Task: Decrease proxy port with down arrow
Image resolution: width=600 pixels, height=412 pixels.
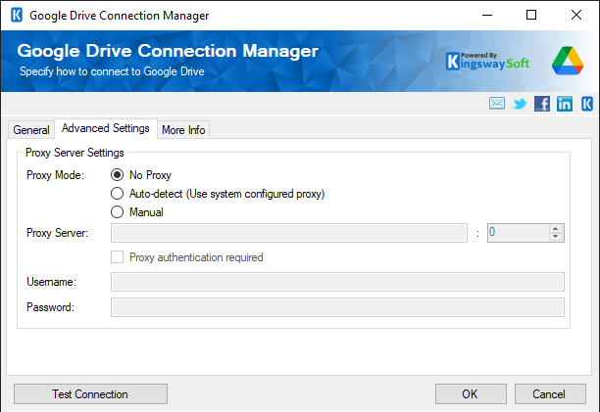Action: coord(555,237)
